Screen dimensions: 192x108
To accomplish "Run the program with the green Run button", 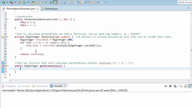I will click(x=4, y=2).
